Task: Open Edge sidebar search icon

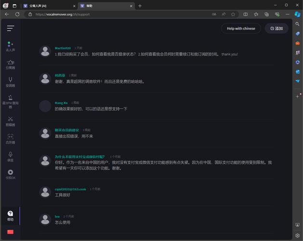Action: [297, 24]
